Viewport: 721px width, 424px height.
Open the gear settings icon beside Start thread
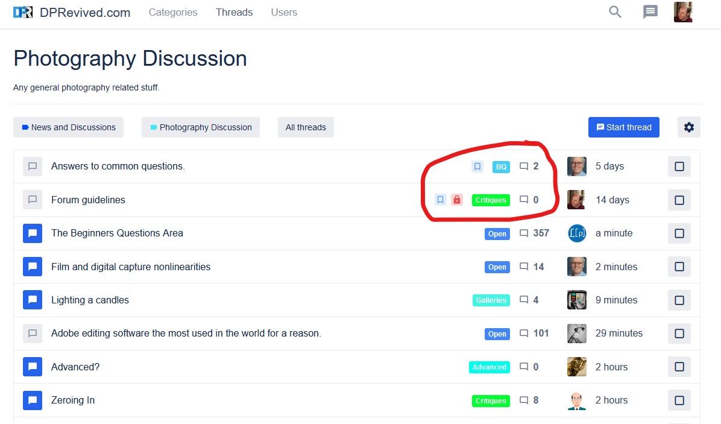[x=688, y=127]
